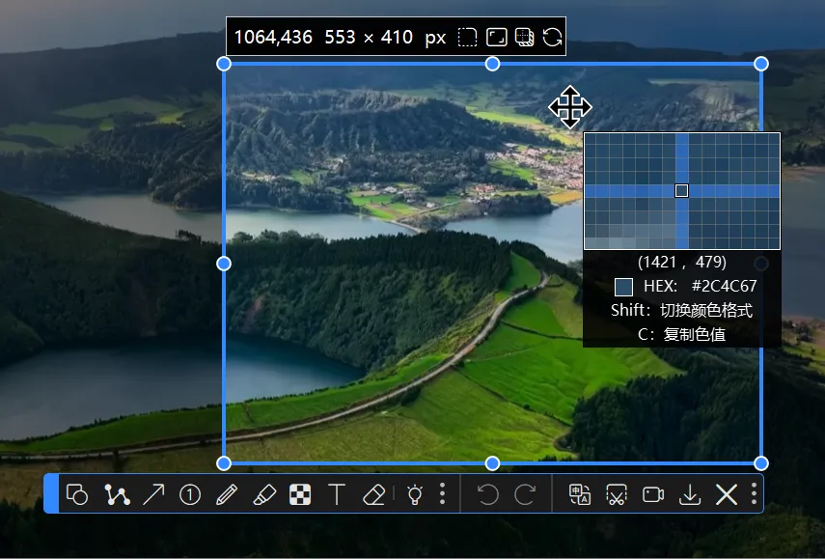Start screen recording with camera icon

pyautogui.click(x=653, y=494)
